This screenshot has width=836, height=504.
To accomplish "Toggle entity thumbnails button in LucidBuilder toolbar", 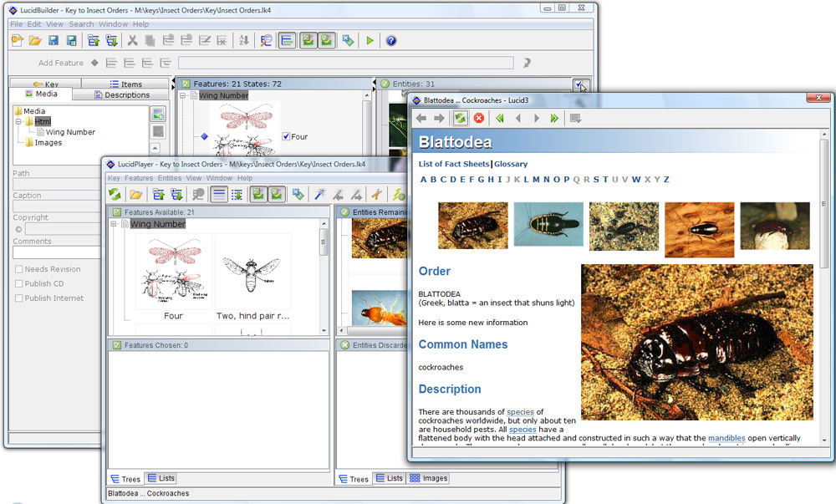I will (326, 40).
